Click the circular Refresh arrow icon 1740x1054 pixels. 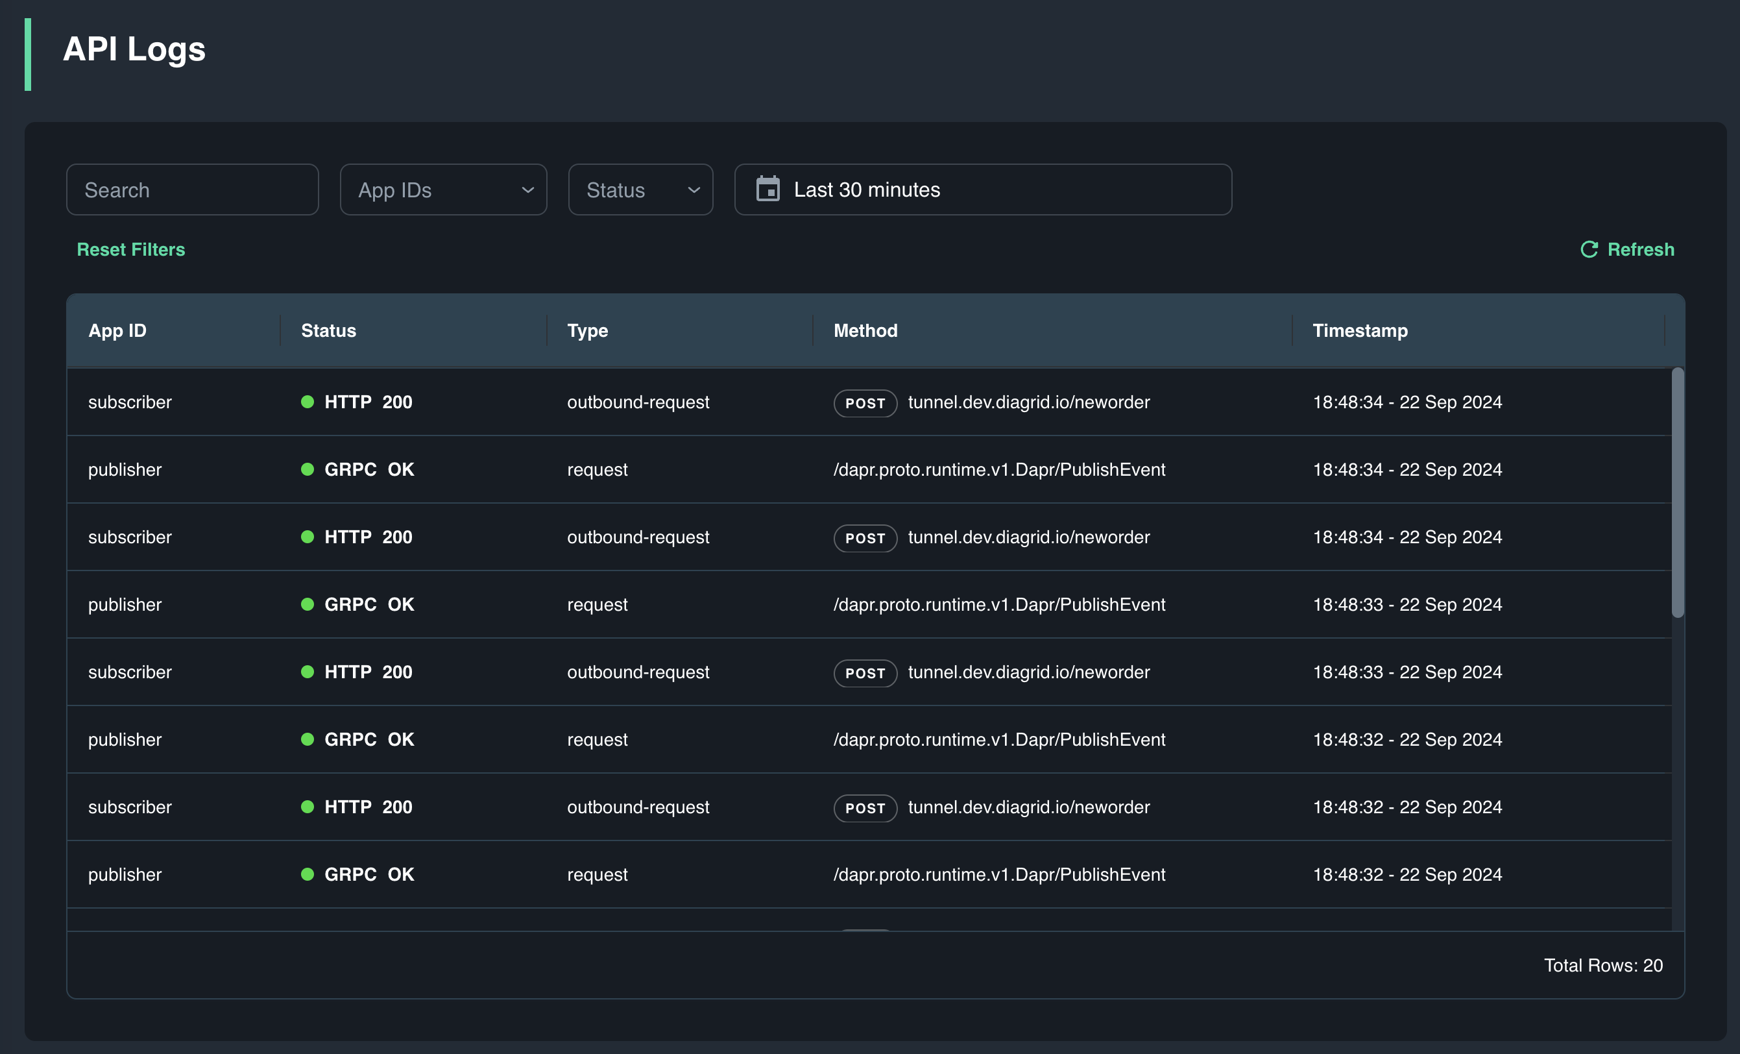pos(1589,249)
